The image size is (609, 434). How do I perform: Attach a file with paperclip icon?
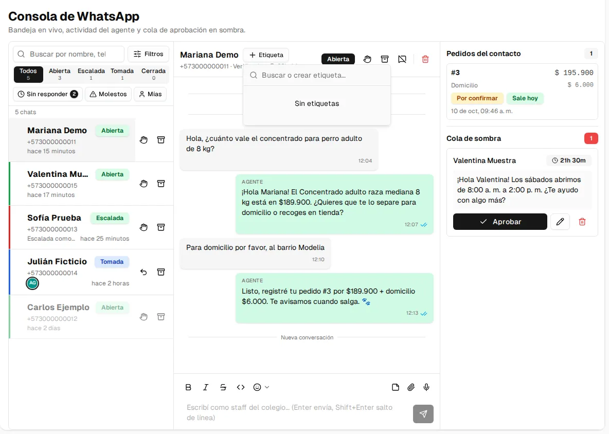point(411,387)
